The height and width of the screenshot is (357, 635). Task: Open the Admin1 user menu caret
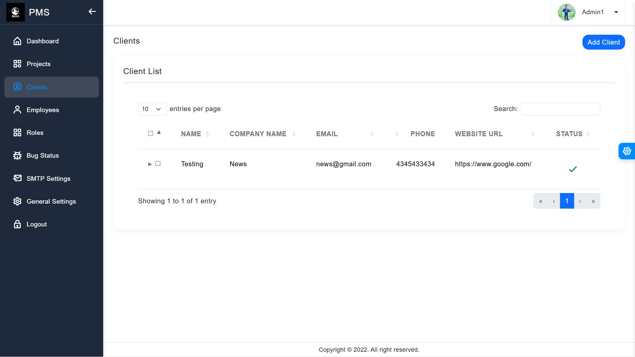click(616, 12)
